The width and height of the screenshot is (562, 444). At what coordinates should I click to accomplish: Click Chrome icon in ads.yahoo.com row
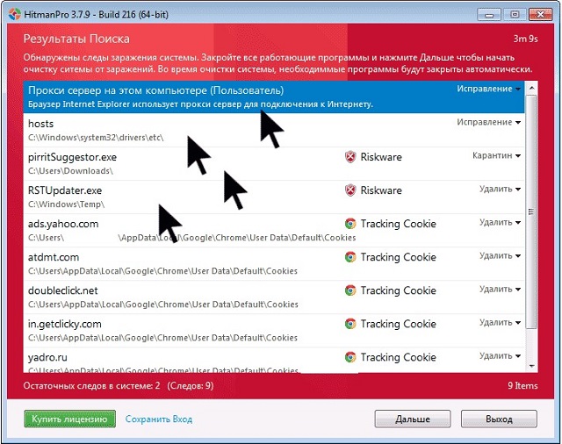[x=350, y=224]
